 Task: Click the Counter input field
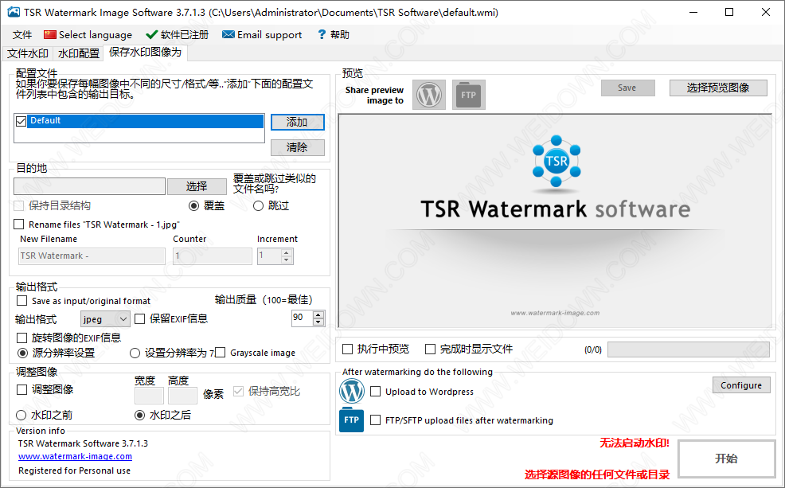coord(213,256)
